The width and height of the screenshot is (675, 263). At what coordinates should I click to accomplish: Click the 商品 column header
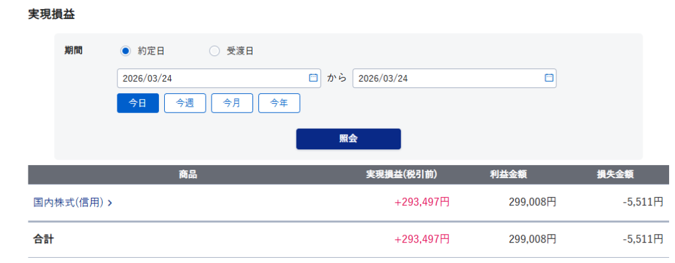tap(188, 175)
